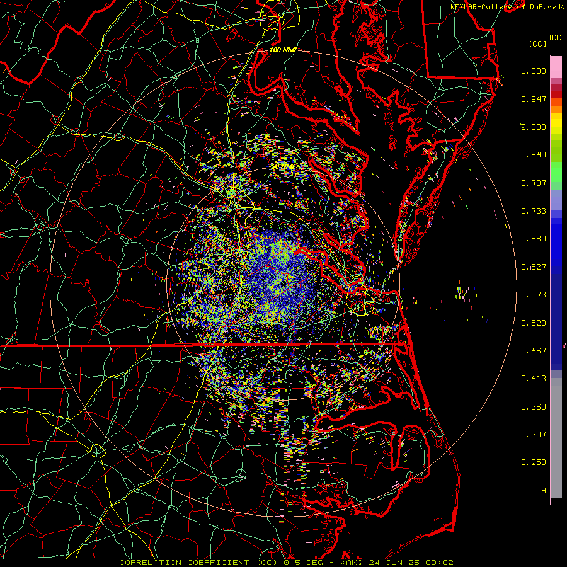The image size is (567, 567).
Task: Pick the gray segment of the color bar
Action: pos(556,438)
